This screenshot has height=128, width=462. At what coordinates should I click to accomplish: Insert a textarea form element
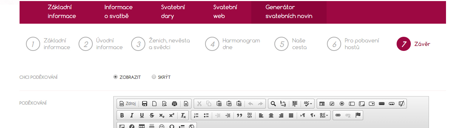click(x=362, y=104)
